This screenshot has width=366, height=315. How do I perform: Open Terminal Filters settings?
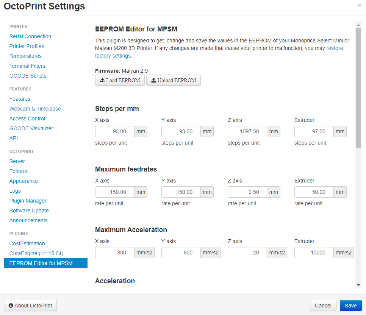[x=27, y=66]
